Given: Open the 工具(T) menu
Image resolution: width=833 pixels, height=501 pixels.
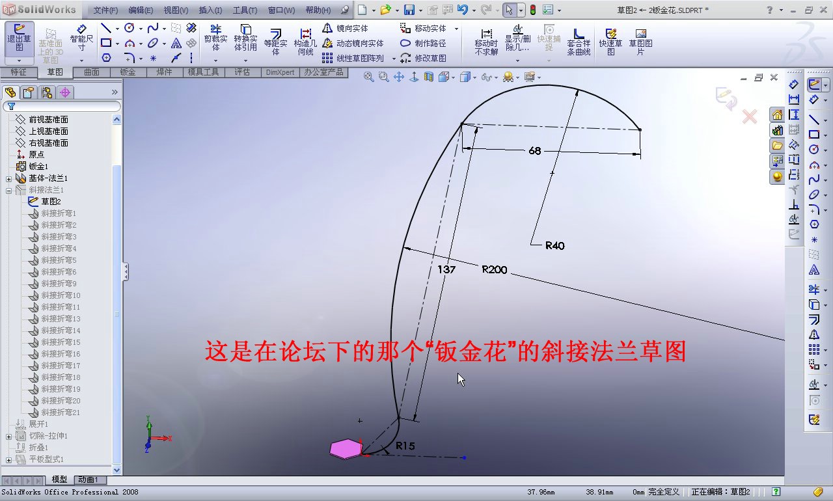Looking at the screenshot, I should (x=245, y=10).
